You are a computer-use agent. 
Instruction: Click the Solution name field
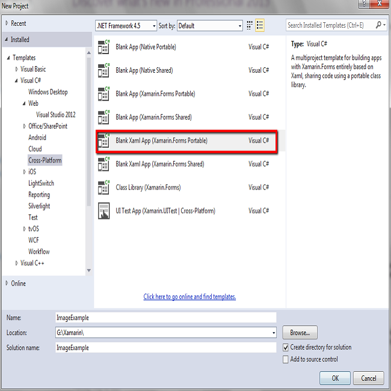coord(166,348)
